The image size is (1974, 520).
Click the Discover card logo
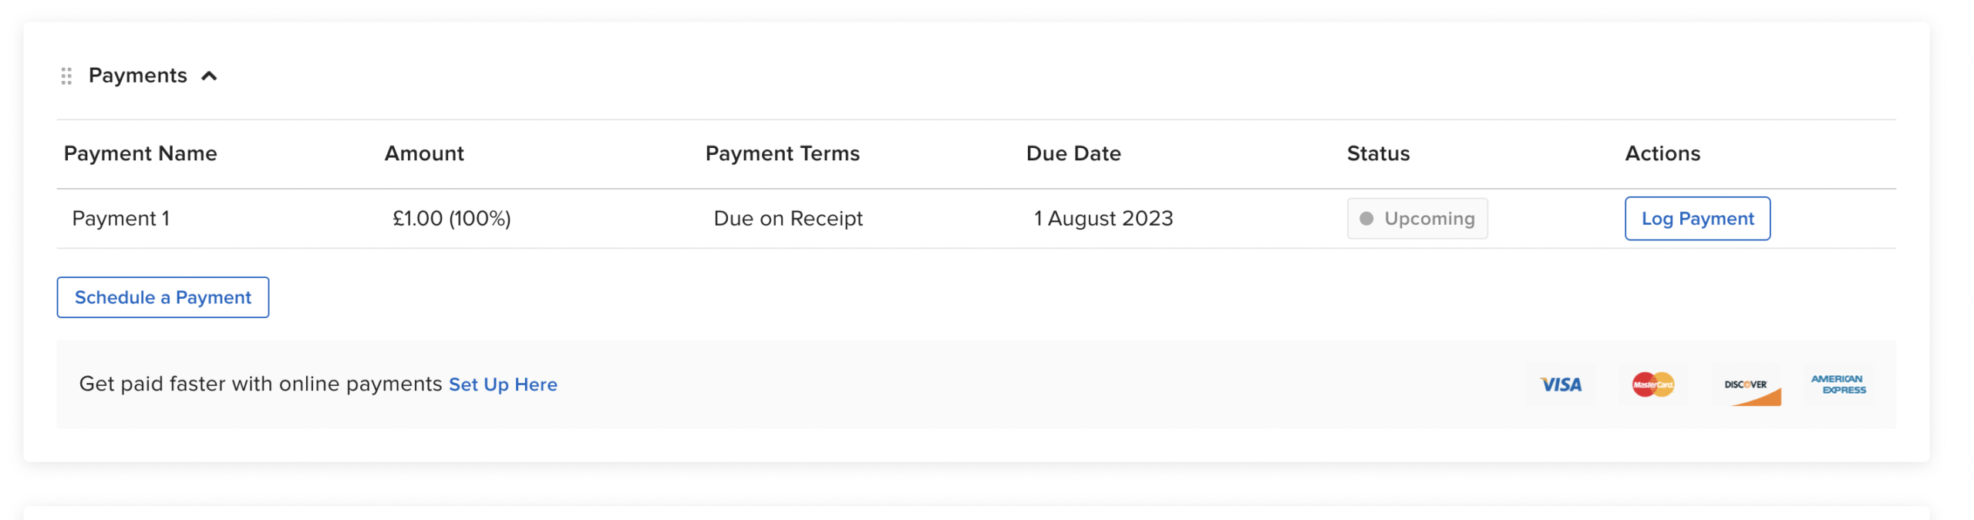(1748, 386)
